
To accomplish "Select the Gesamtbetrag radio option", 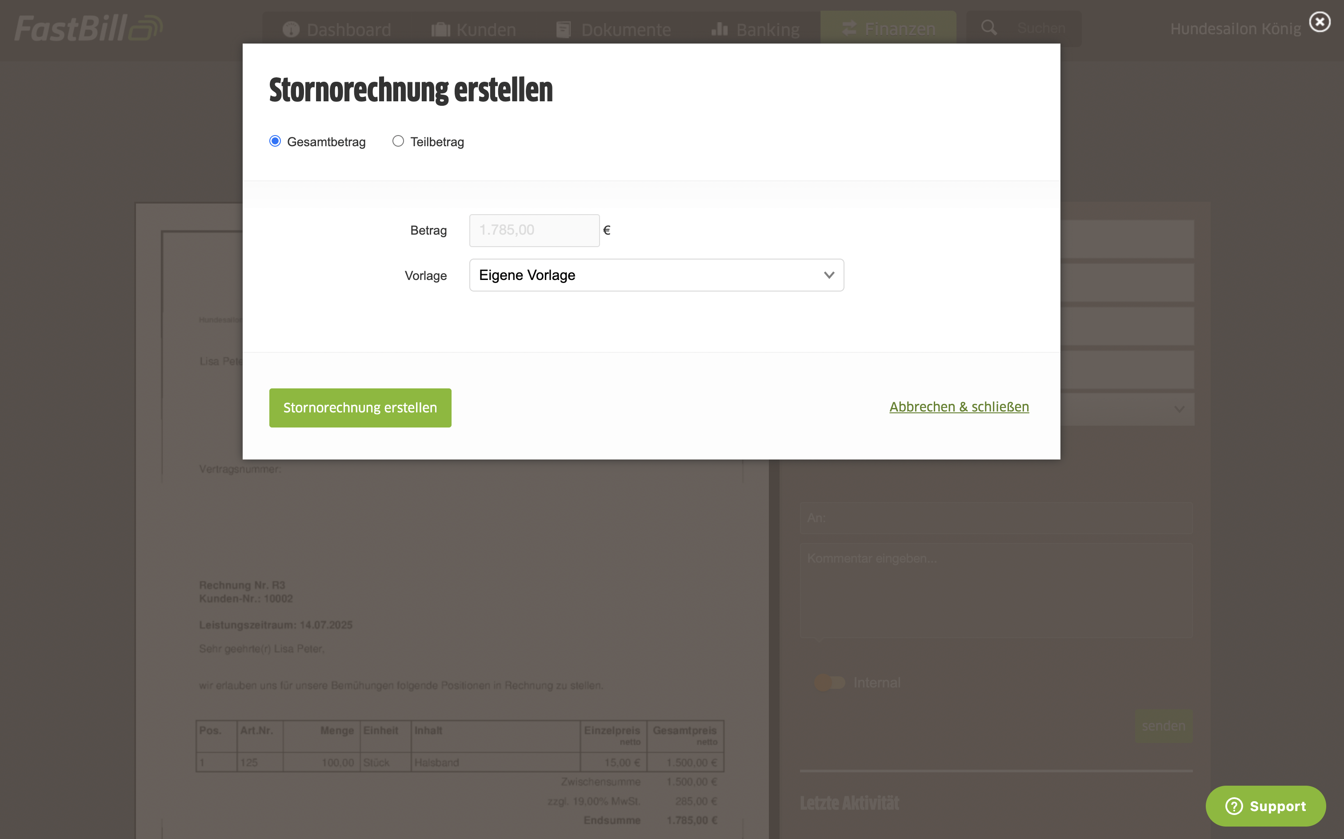I will point(275,141).
